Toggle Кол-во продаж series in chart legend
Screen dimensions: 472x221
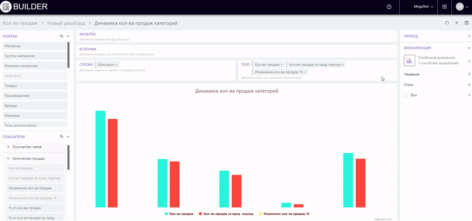click(179, 214)
